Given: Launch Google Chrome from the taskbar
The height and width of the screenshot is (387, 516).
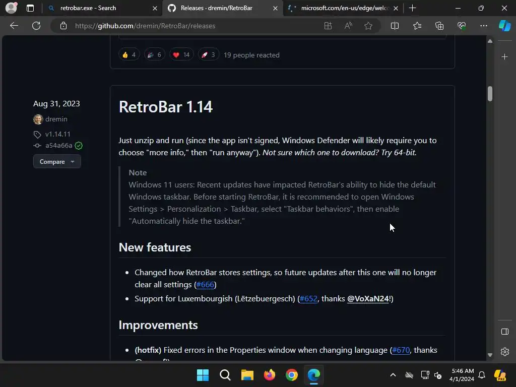Looking at the screenshot, I should tap(292, 375).
